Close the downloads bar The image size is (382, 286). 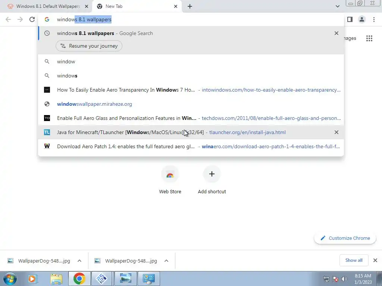click(x=375, y=260)
